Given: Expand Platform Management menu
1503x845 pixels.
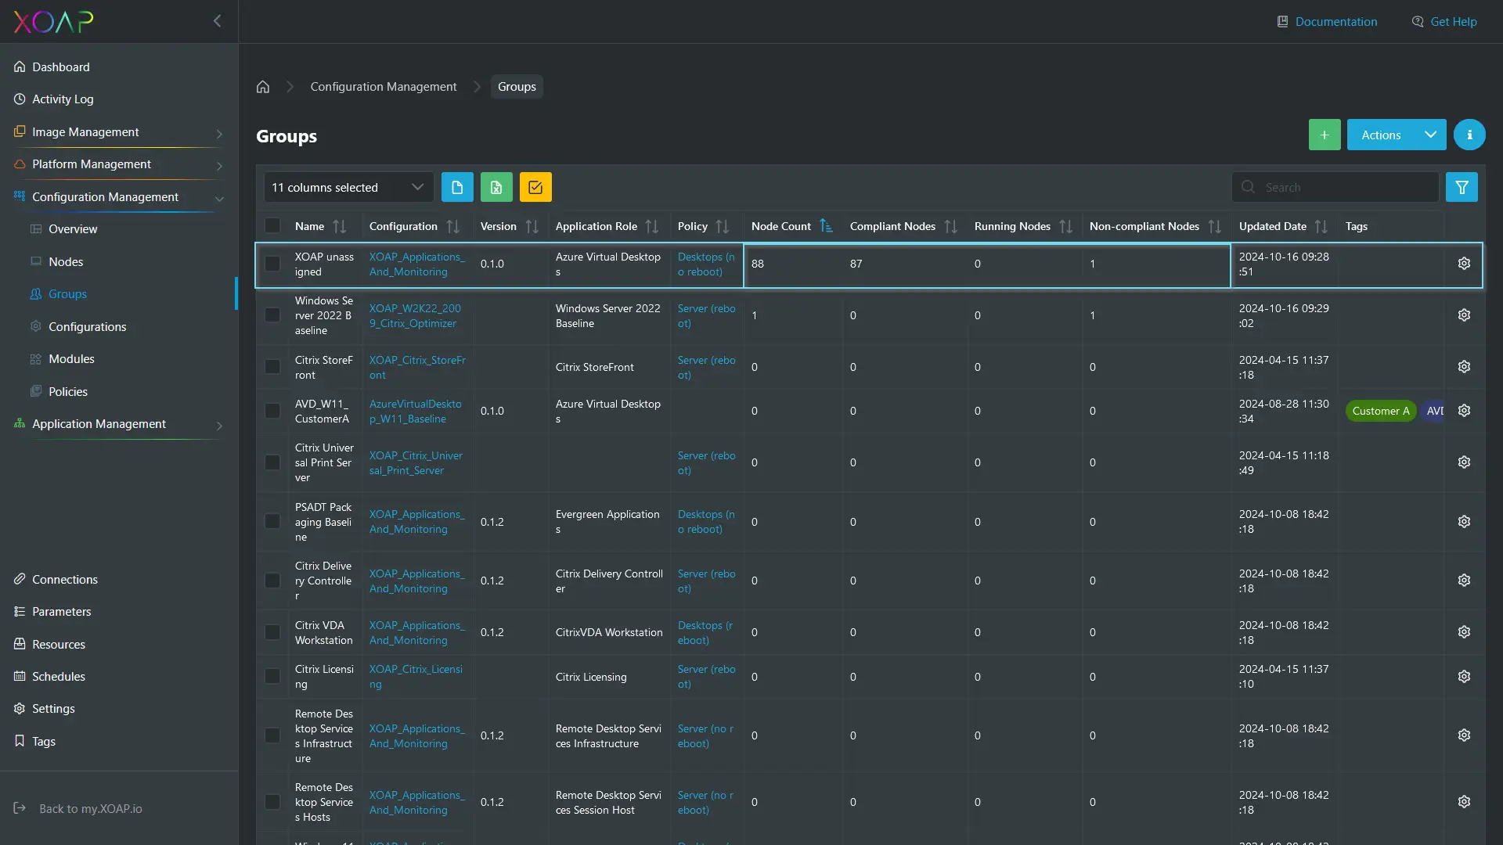Looking at the screenshot, I should pyautogui.click(x=117, y=164).
